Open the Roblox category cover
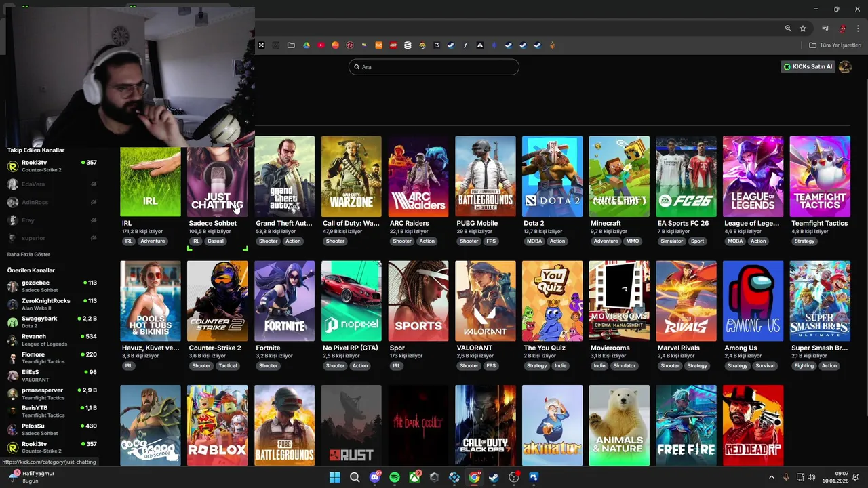Image resolution: width=868 pixels, height=488 pixels. [217, 425]
